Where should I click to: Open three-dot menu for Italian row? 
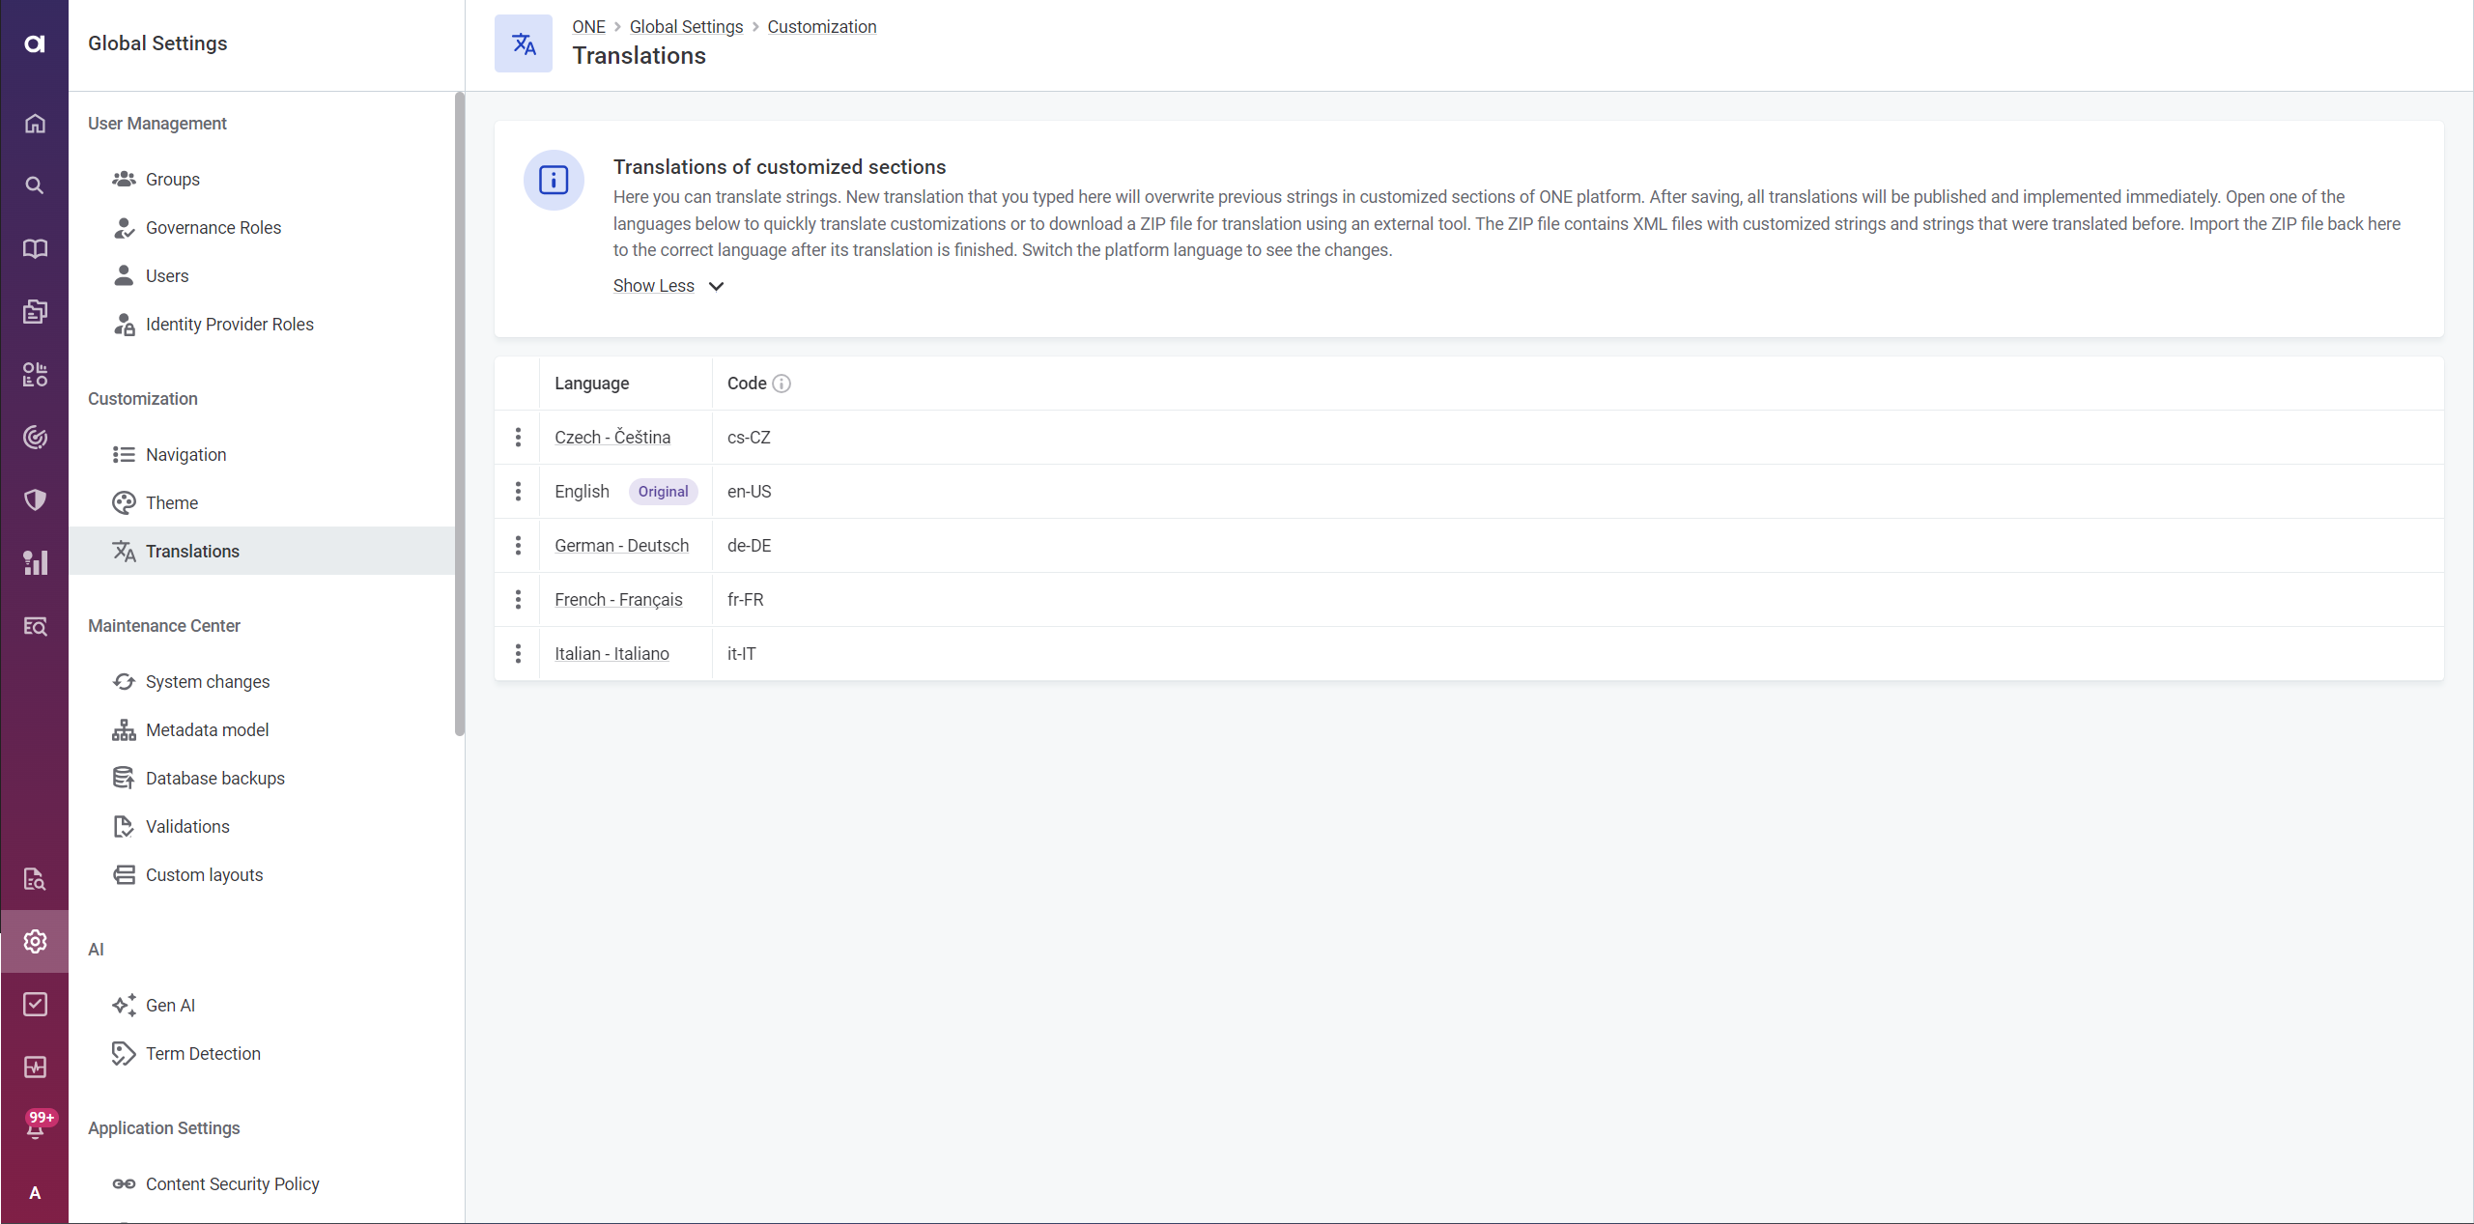[518, 654]
